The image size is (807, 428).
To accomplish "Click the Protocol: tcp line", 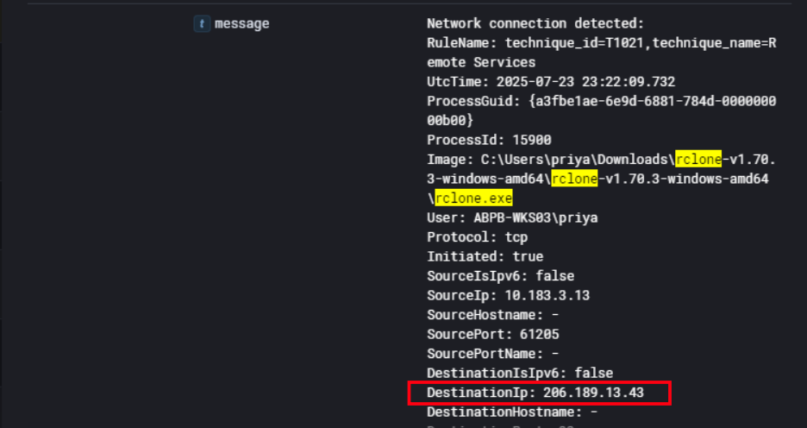I will click(477, 237).
